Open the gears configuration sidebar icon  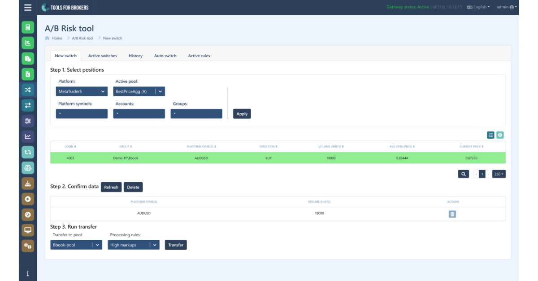[28, 246]
